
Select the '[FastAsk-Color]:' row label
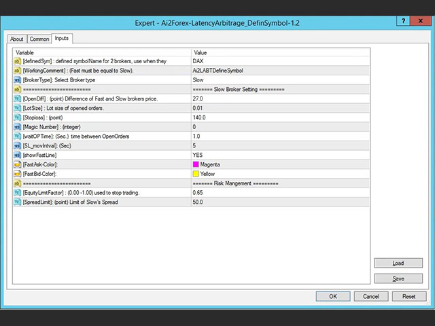pyautogui.click(x=40, y=164)
